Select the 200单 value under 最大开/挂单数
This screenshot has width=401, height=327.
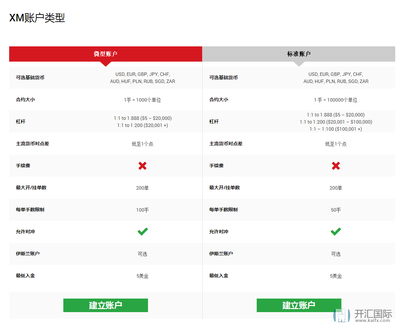coord(142,188)
